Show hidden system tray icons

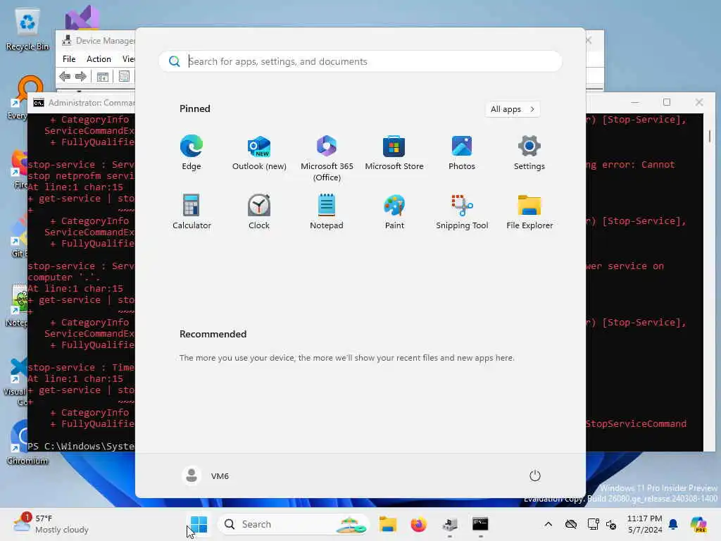[548, 524]
